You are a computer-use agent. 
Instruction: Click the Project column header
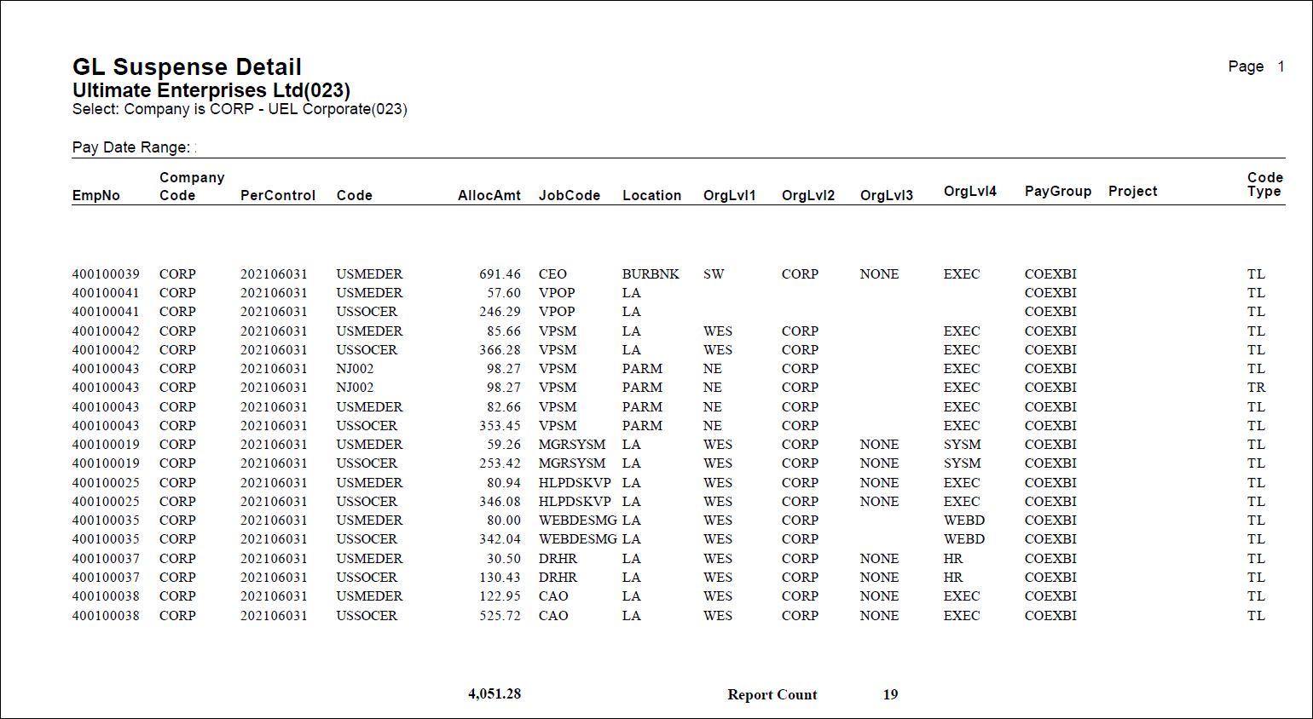pos(1133,191)
